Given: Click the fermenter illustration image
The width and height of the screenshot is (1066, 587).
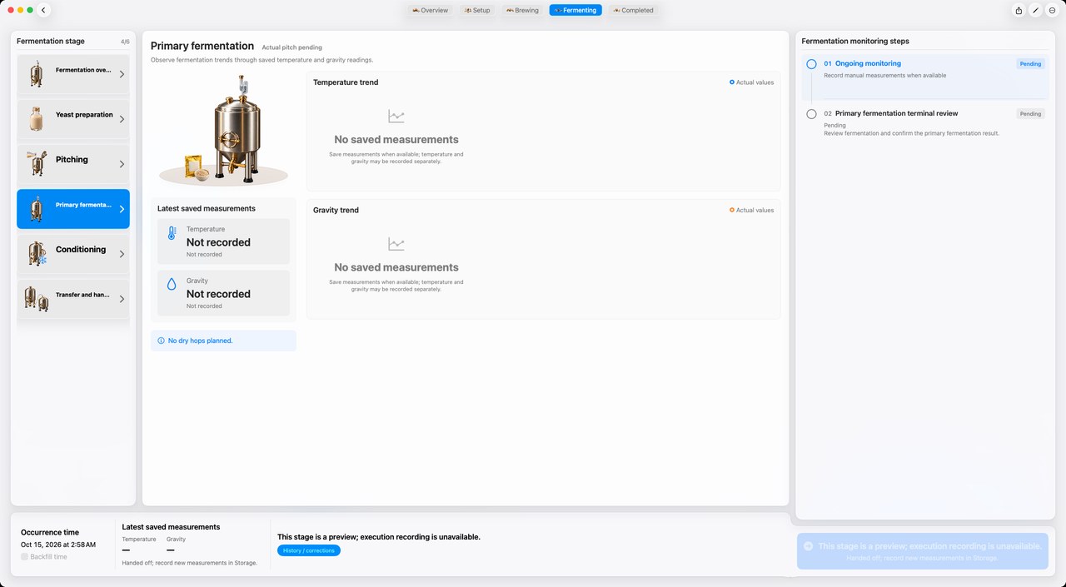Looking at the screenshot, I should coord(223,131).
